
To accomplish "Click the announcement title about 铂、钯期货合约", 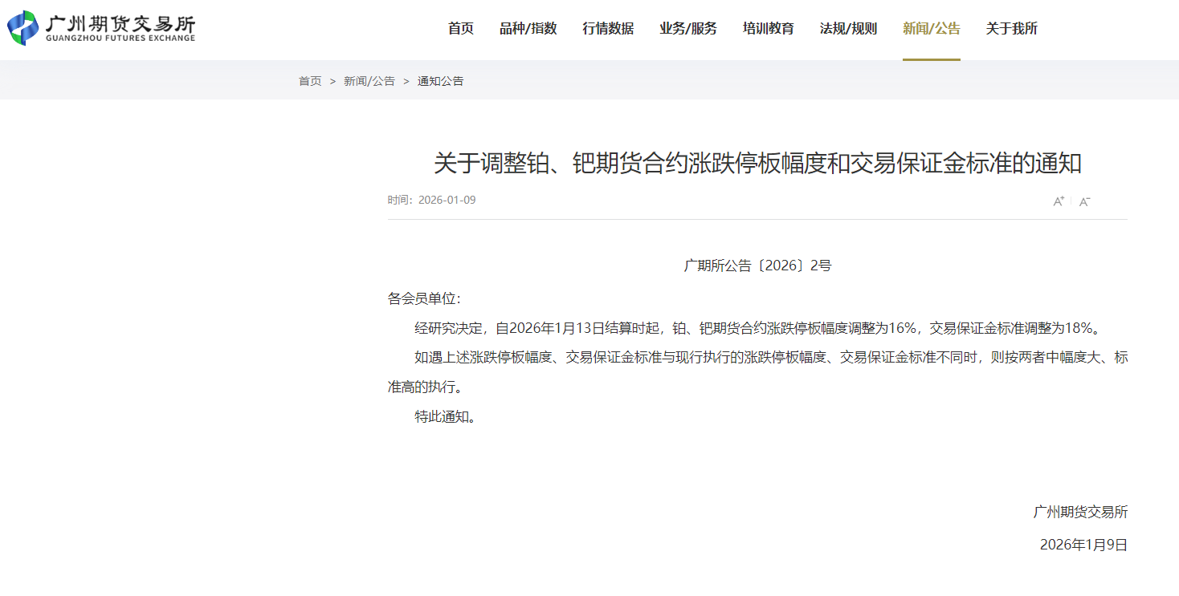I will tap(757, 164).
